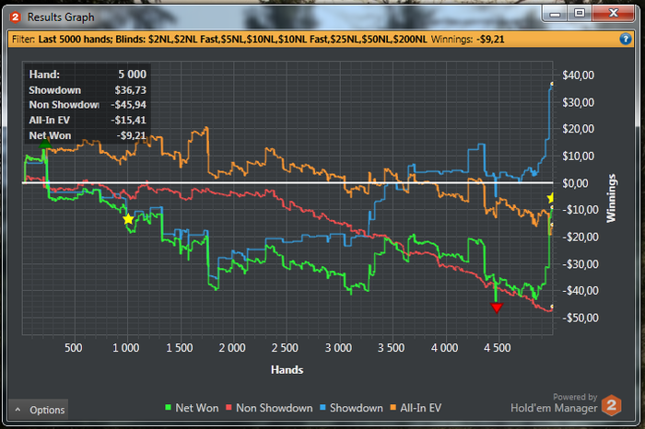Click the Powered by Hold'em Manager link
The width and height of the screenshot is (645, 429).
[554, 403]
